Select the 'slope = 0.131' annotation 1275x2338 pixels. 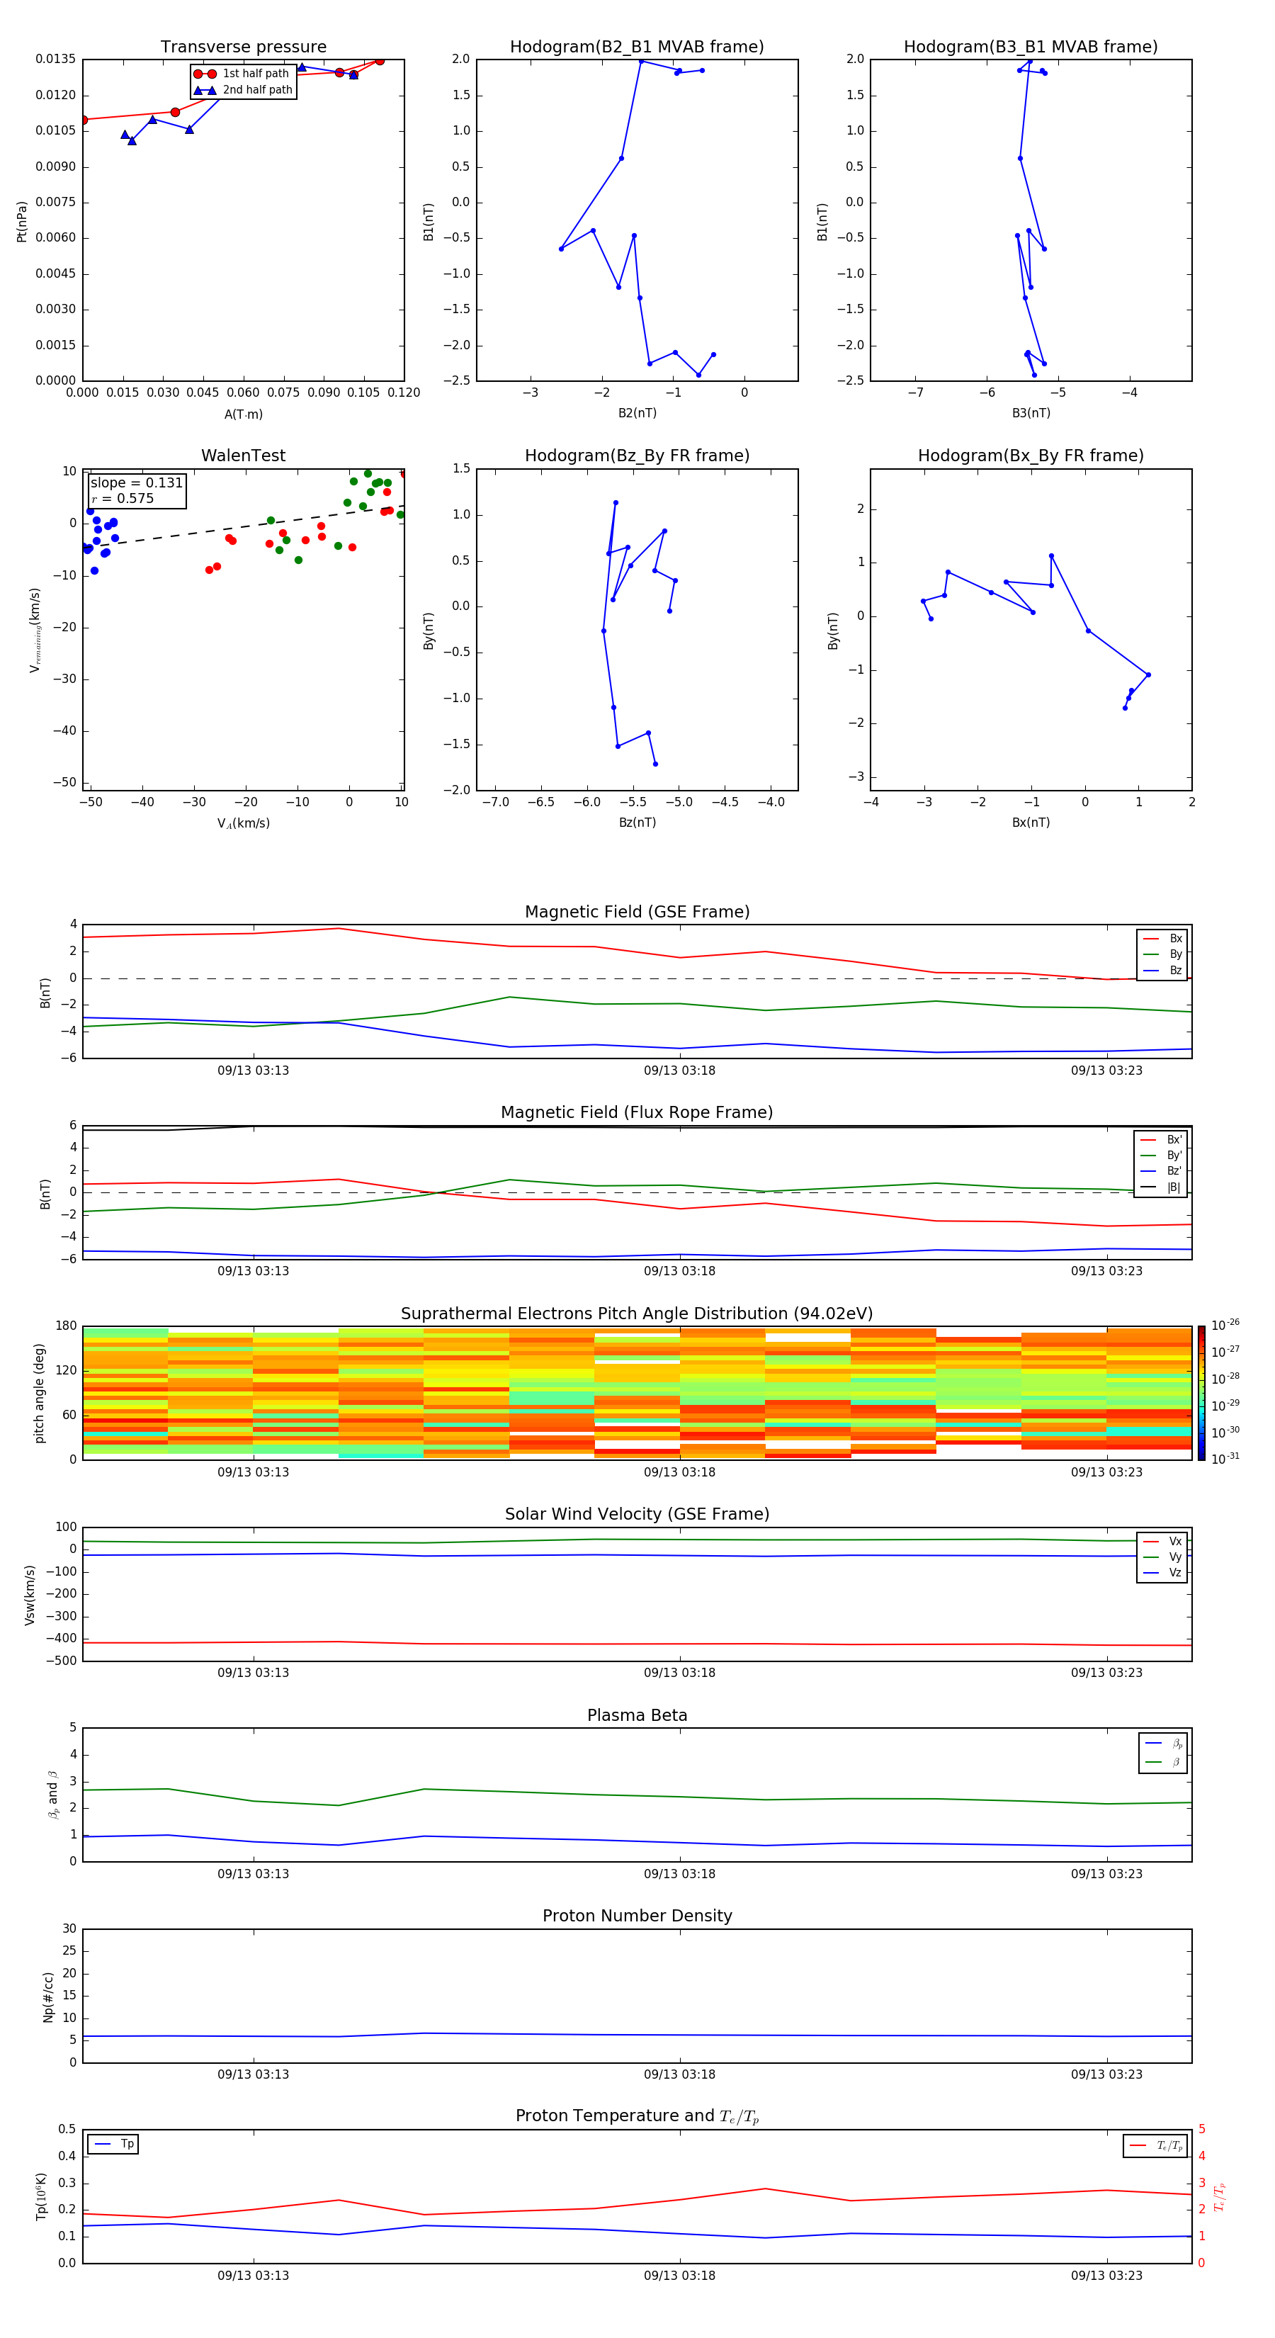[x=137, y=483]
